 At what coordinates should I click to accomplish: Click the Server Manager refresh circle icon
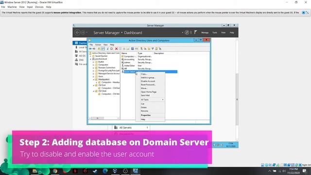[x=187, y=33]
